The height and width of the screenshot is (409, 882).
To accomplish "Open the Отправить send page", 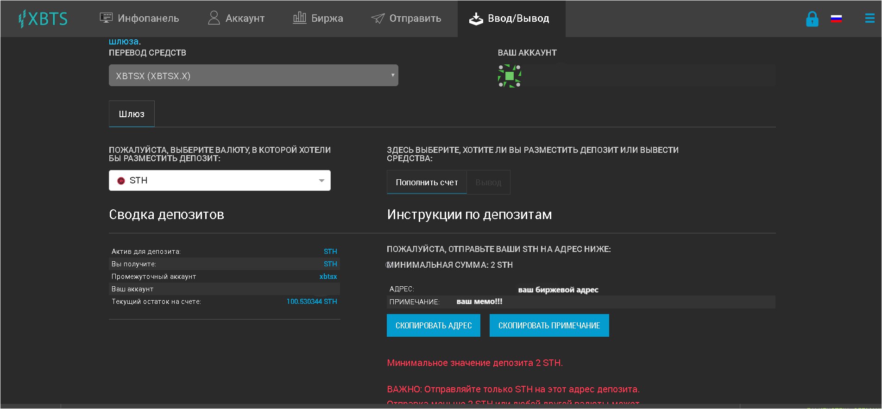I will (406, 19).
